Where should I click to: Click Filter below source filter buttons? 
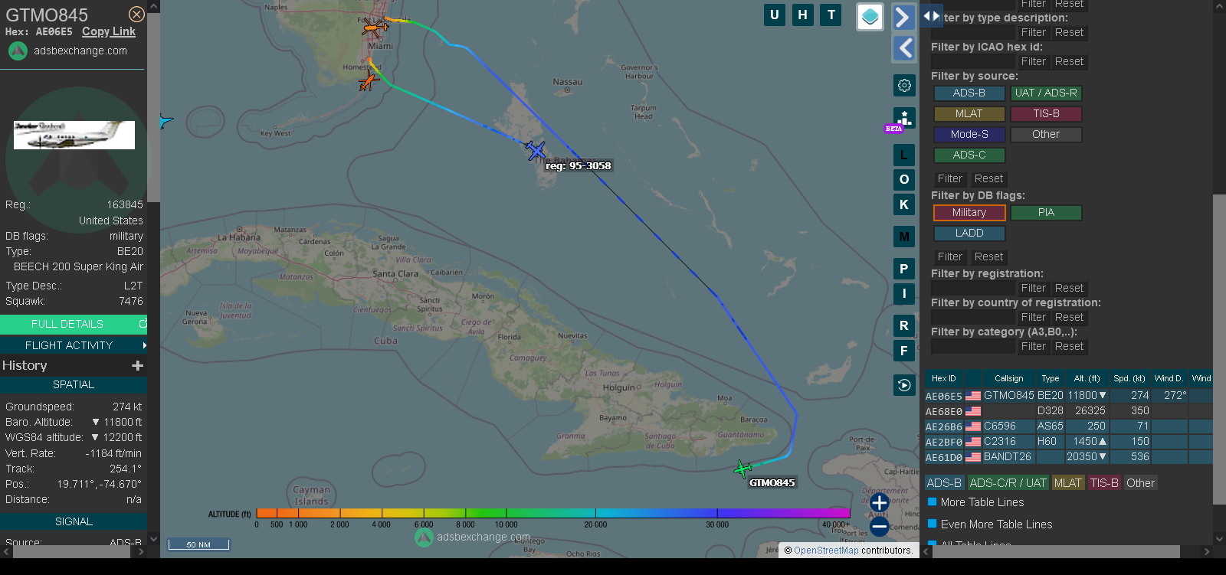pyautogui.click(x=949, y=178)
